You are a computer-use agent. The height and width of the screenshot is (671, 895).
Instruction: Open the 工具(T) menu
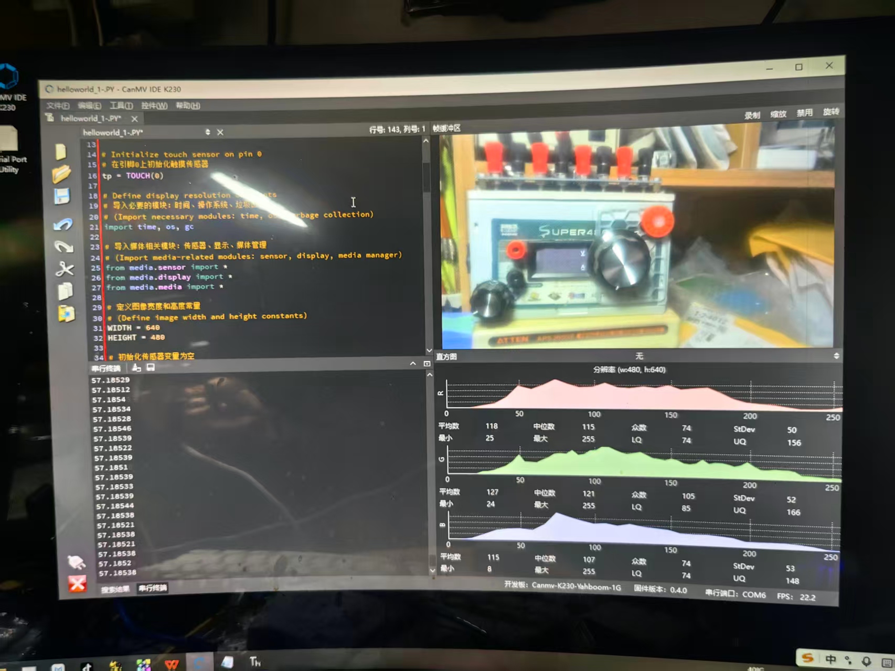(x=121, y=105)
